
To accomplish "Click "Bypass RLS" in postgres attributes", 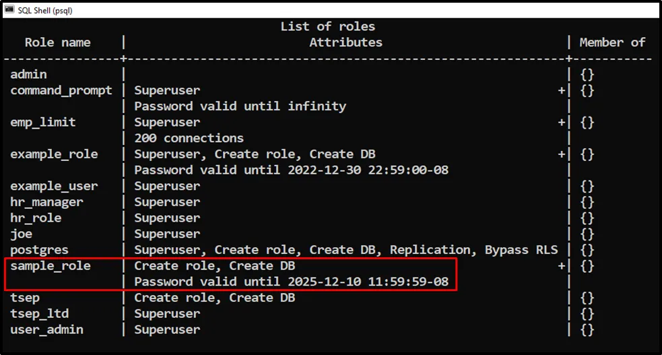I will click(521, 250).
